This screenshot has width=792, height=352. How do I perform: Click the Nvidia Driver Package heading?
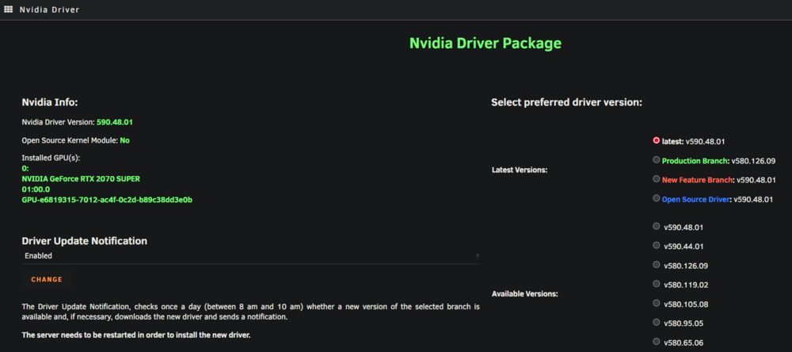pyautogui.click(x=485, y=43)
